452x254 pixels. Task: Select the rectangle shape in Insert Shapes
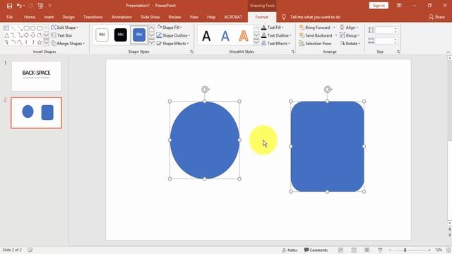[26, 28]
